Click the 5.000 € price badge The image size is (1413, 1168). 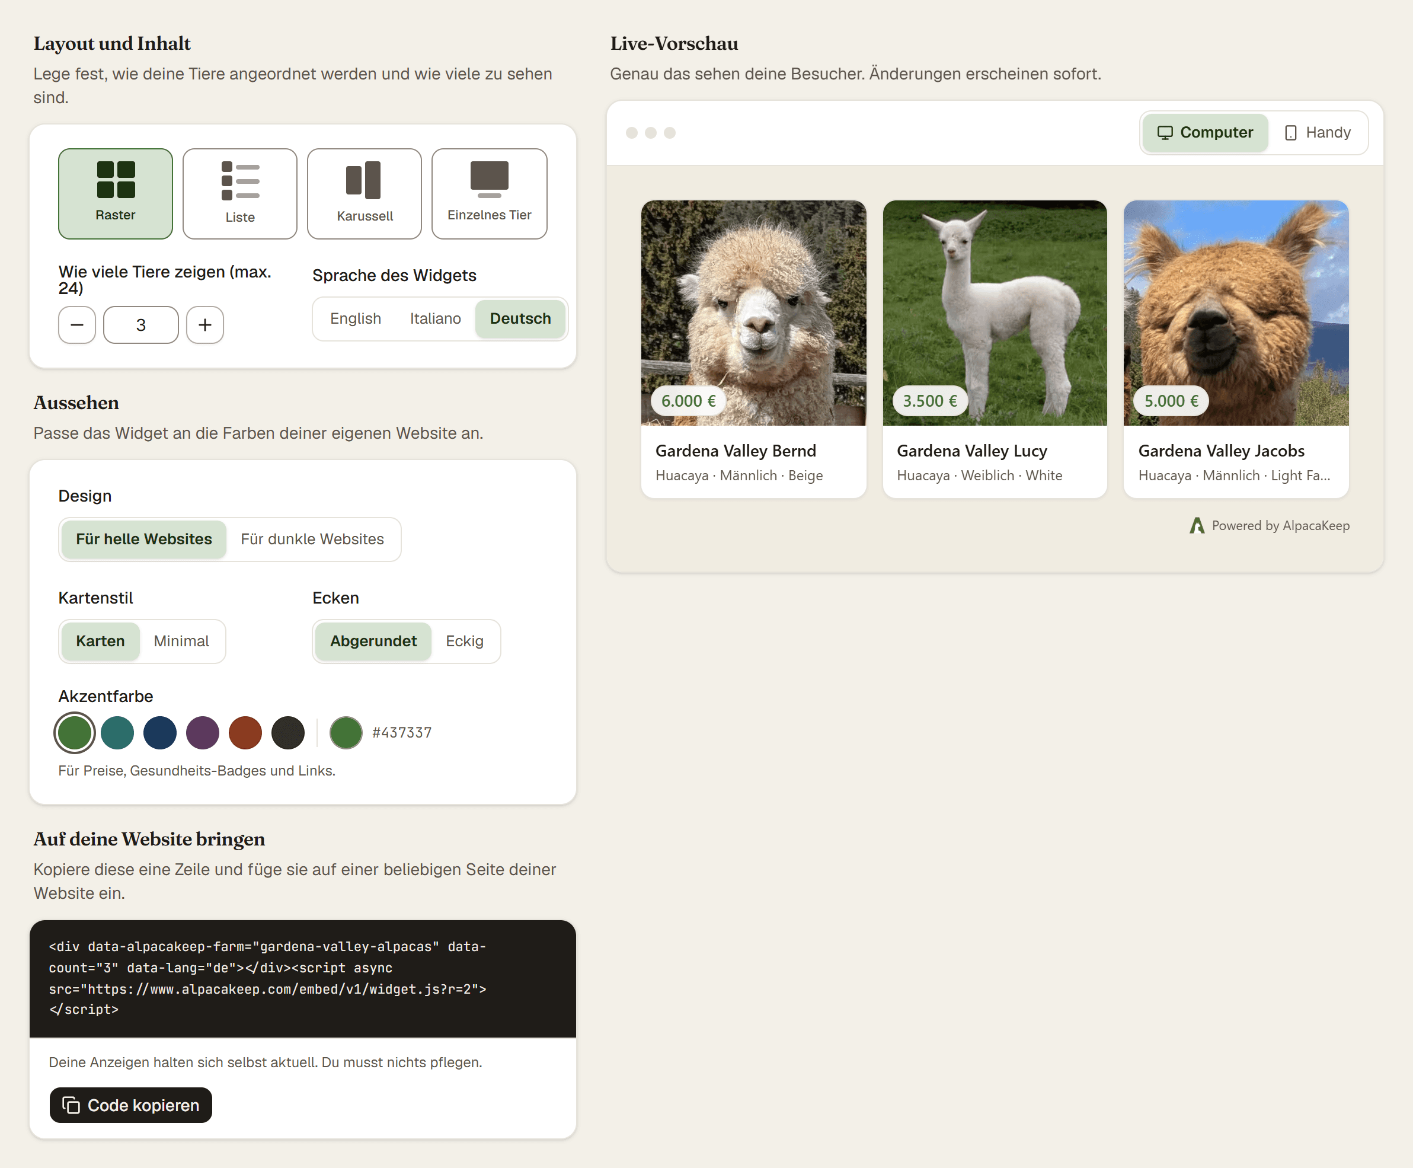click(x=1172, y=401)
